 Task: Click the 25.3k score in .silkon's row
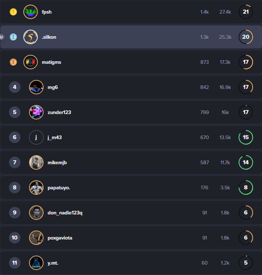coord(225,37)
